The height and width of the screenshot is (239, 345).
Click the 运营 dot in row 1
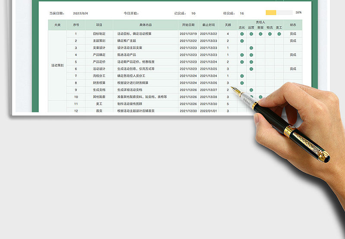(251, 34)
